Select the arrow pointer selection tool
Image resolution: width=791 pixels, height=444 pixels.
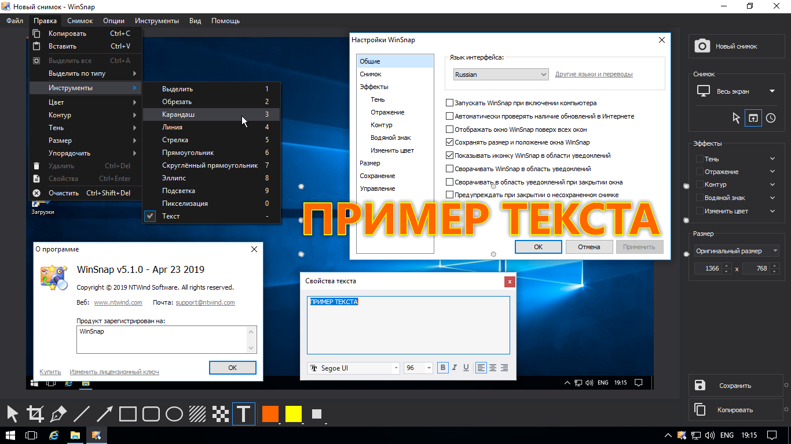click(13, 414)
